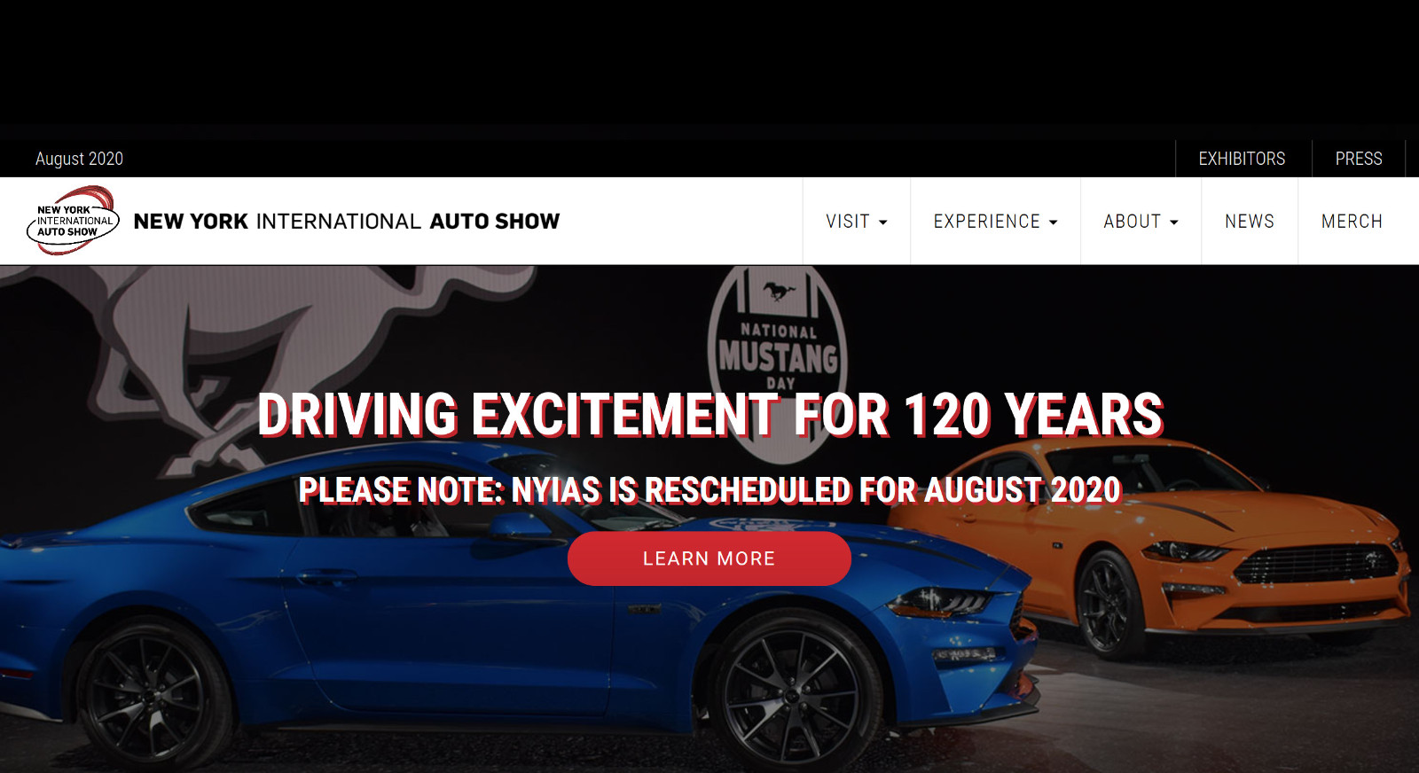This screenshot has height=773, width=1419.
Task: Click the VISIT dropdown caret arrow
Action: pos(882,223)
